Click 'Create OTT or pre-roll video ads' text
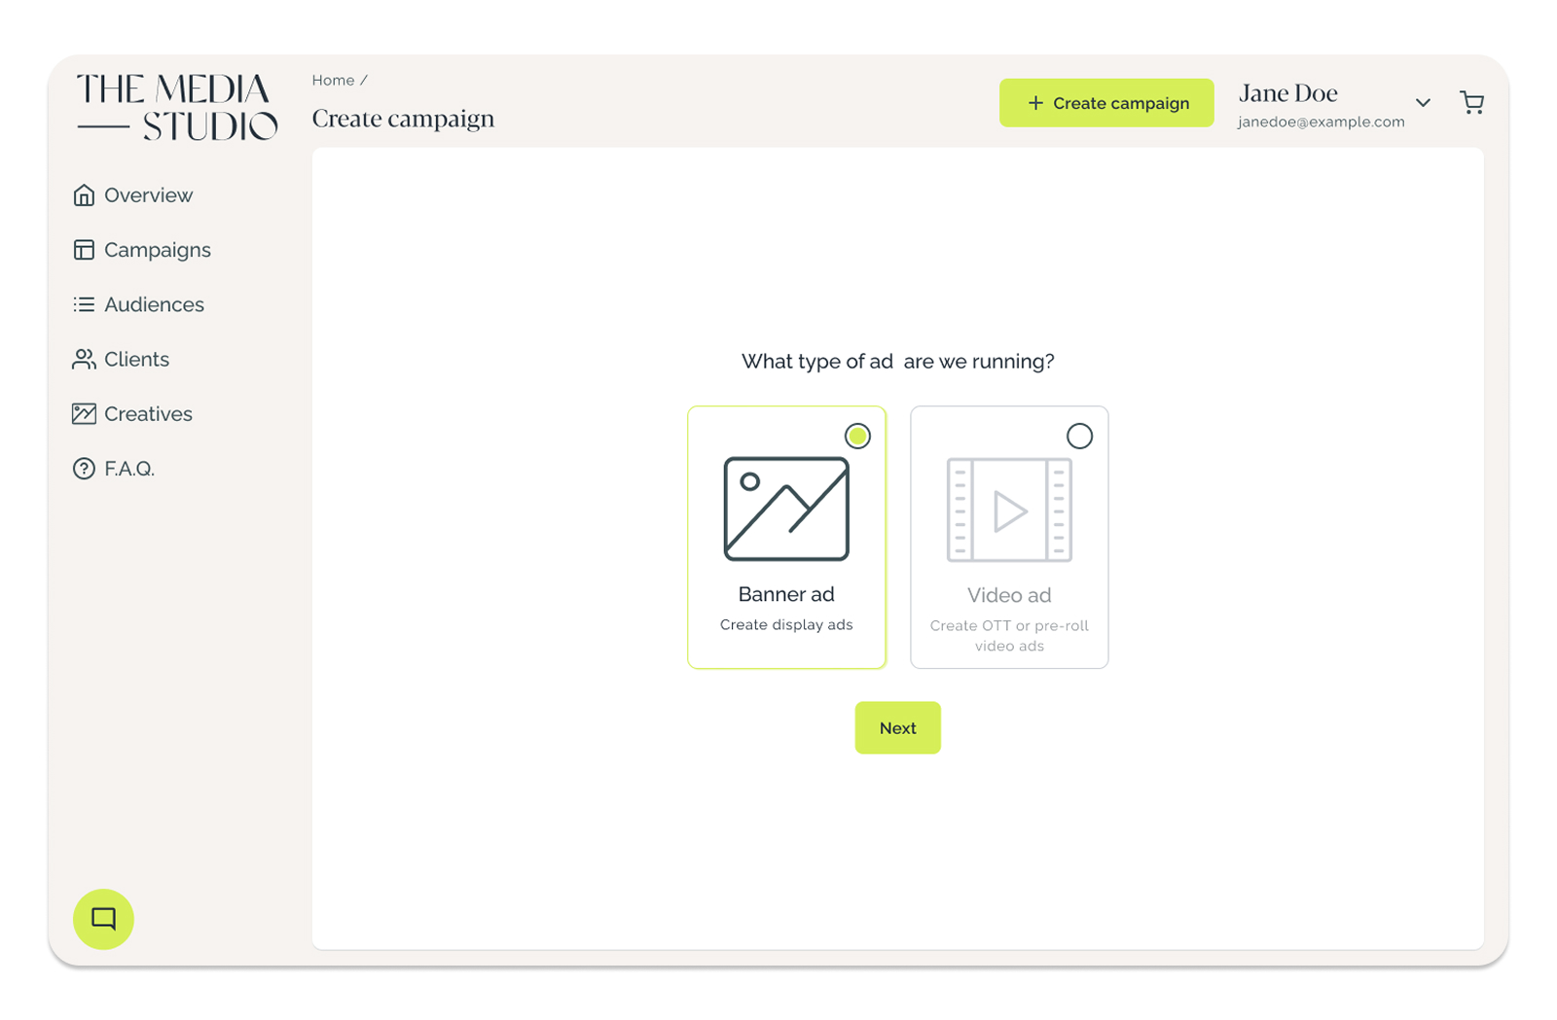This screenshot has width=1557, height=1020. [x=1009, y=636]
